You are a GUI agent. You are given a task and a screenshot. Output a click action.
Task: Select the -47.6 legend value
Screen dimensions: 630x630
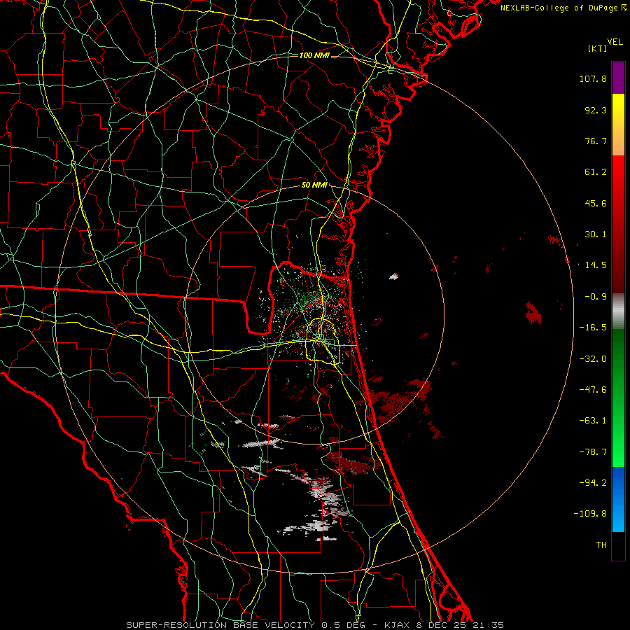(593, 390)
